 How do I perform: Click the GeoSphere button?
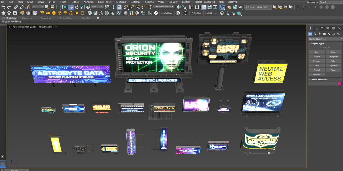click(333, 56)
